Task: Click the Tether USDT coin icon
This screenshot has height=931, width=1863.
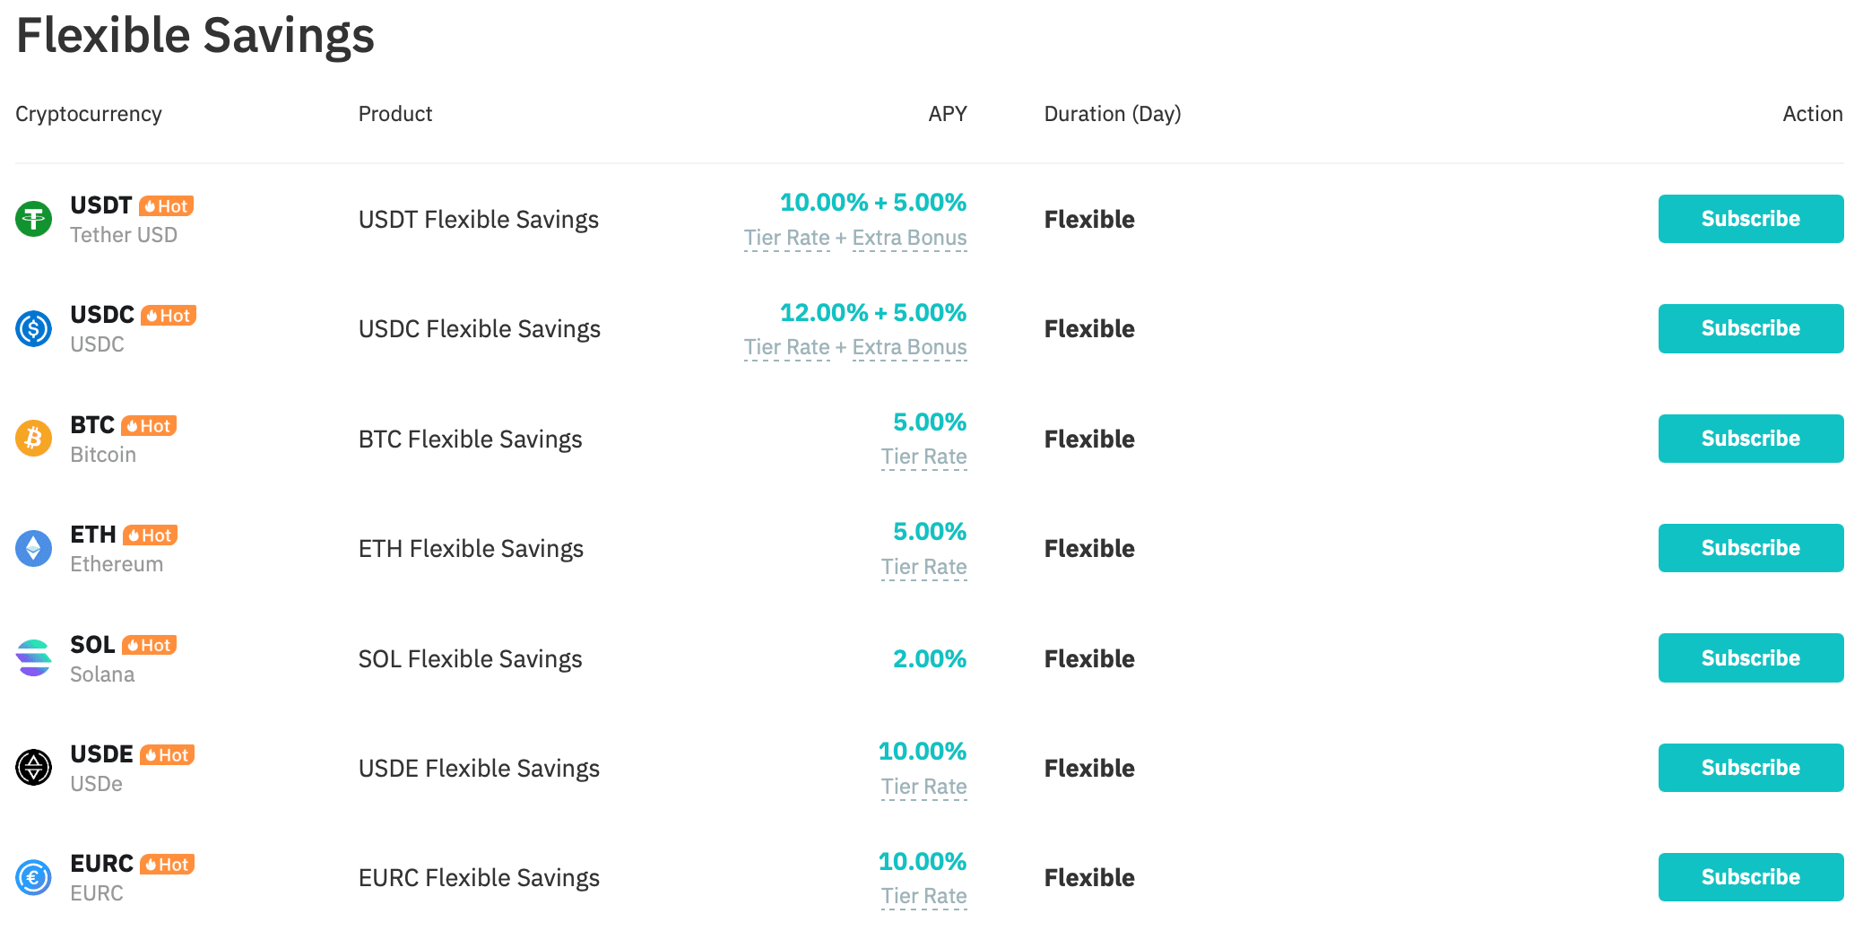Action: coord(34,219)
